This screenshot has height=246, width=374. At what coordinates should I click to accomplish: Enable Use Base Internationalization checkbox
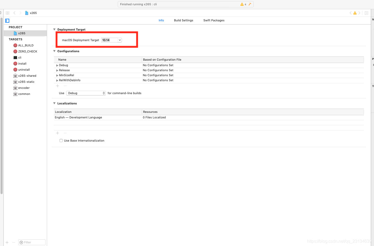(61, 141)
